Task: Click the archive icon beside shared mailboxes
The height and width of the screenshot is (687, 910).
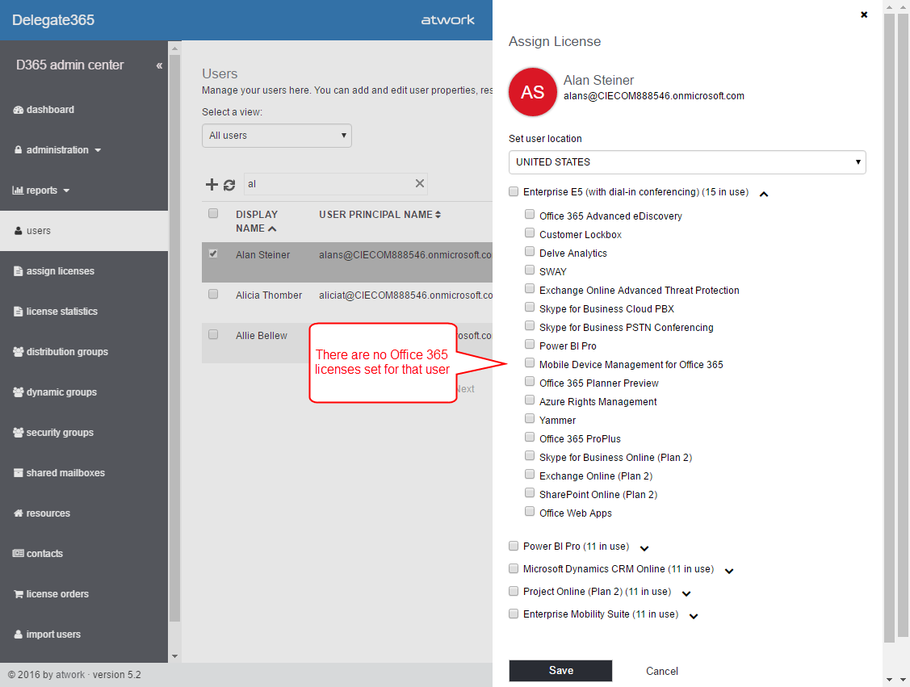Action: point(19,473)
